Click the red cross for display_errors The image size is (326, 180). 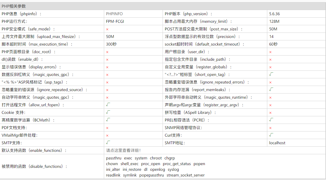pyautogui.click(x=107, y=67)
